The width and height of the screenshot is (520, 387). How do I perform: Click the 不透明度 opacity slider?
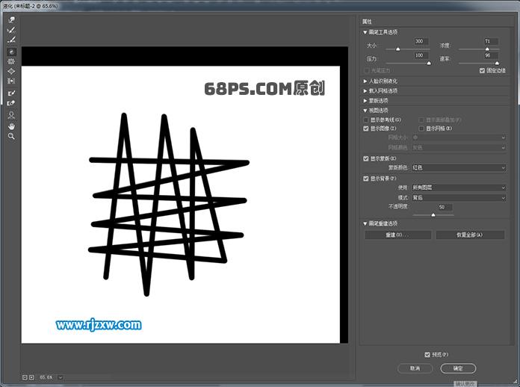(x=433, y=215)
